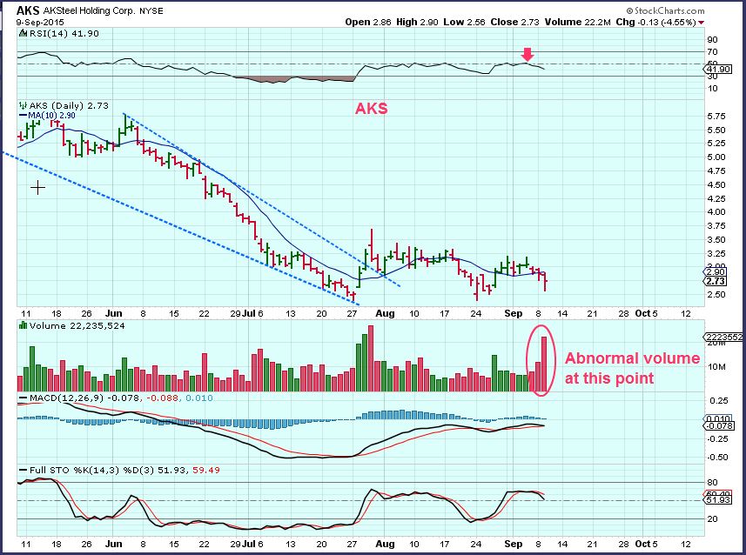This screenshot has width=746, height=555.
Task: Click the price-bars icon before AKS (Daily)
Action: coord(23,105)
